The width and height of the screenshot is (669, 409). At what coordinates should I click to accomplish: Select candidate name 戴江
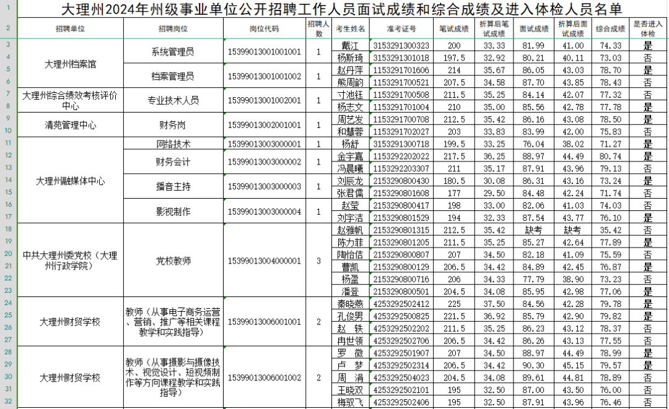(350, 46)
